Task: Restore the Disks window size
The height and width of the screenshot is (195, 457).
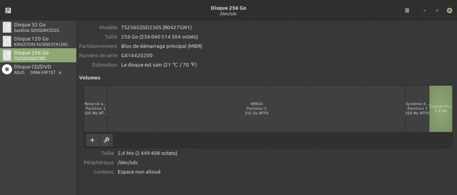Action: pyautogui.click(x=437, y=10)
